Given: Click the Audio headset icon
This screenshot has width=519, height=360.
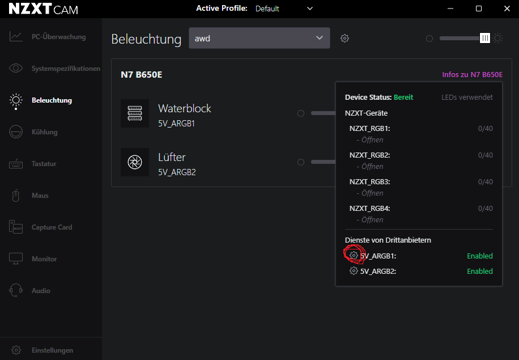Looking at the screenshot, I should click(15, 290).
